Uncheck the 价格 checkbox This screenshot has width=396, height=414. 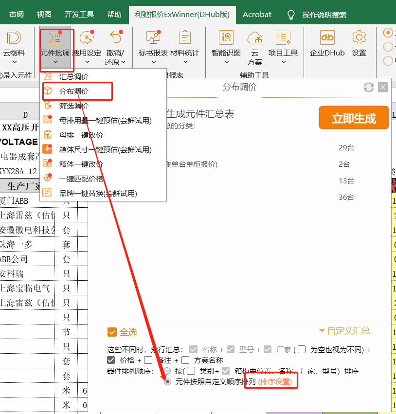click(111, 360)
